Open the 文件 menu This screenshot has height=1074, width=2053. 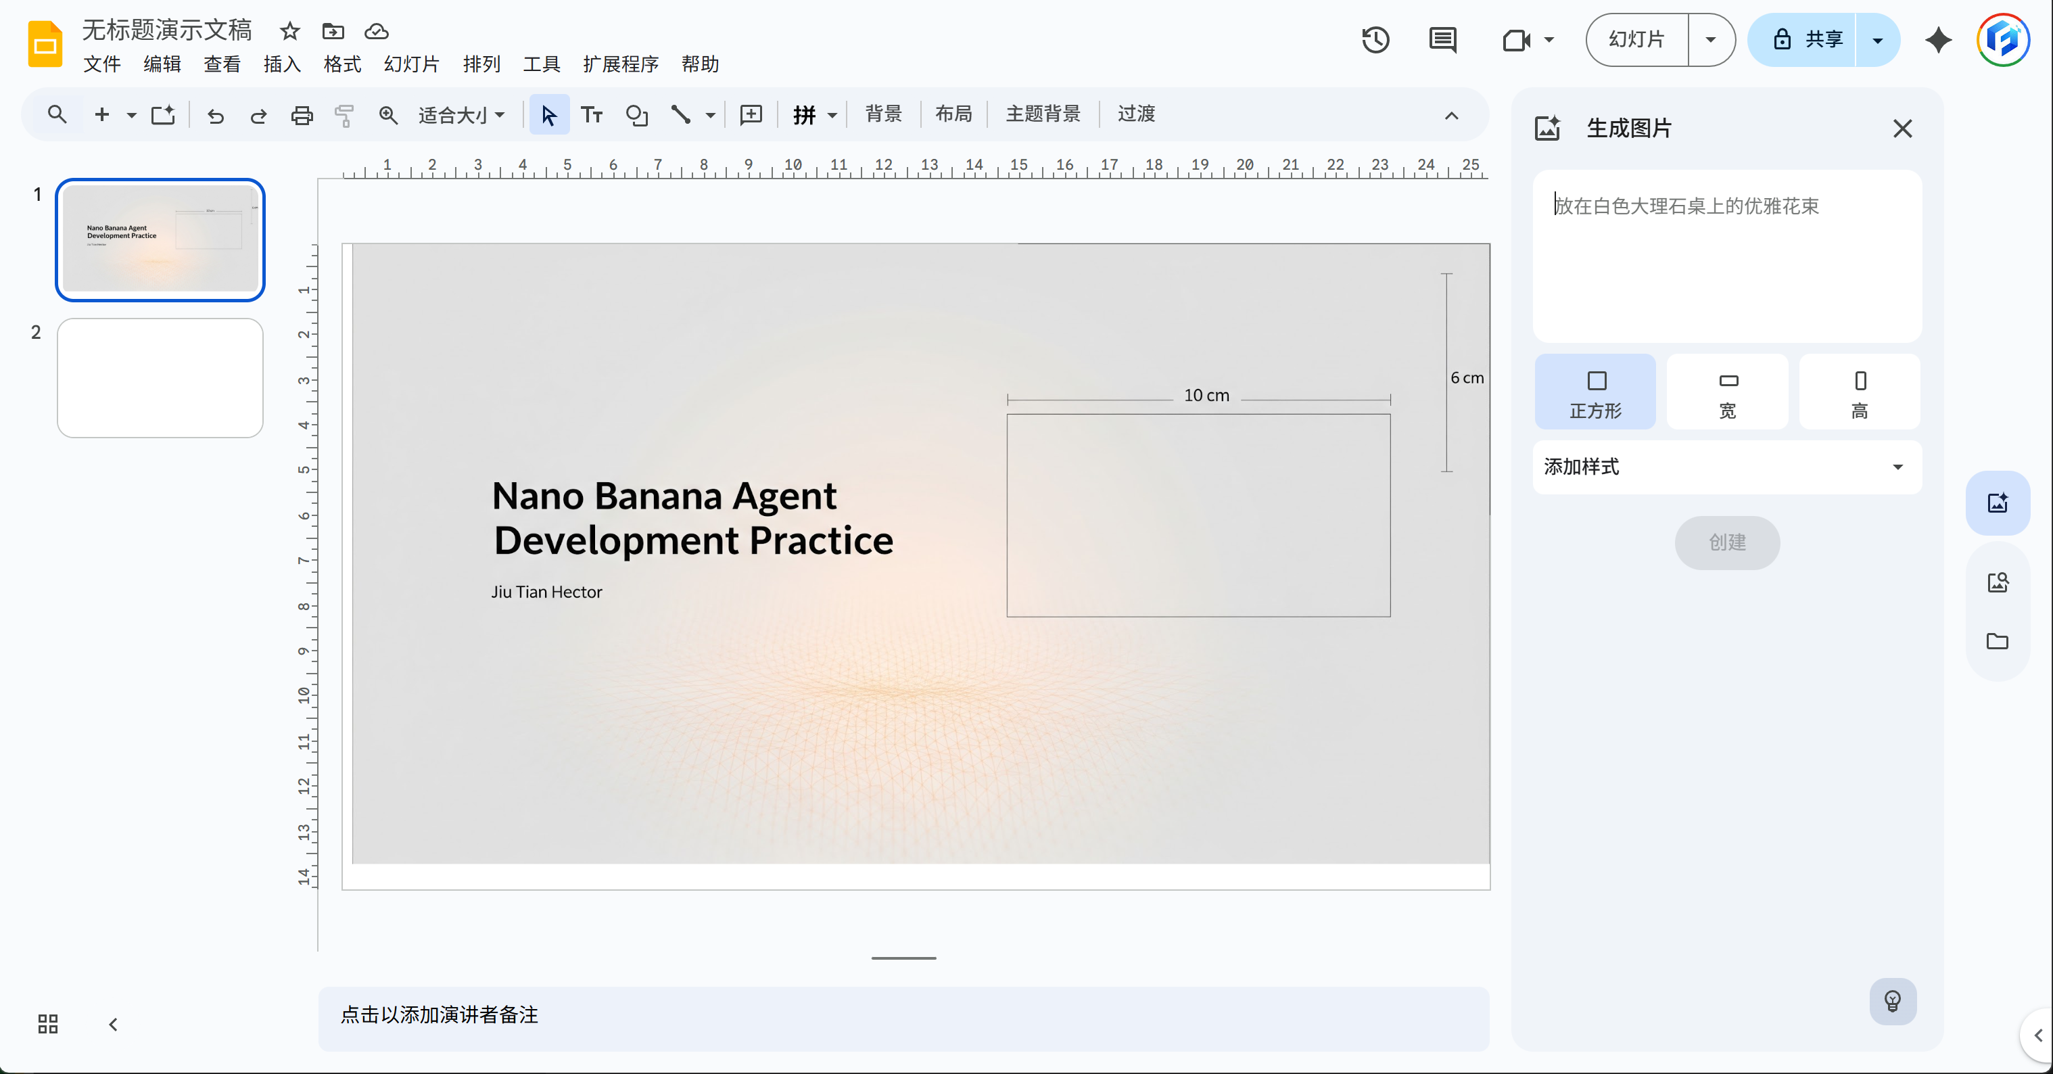coord(102,64)
